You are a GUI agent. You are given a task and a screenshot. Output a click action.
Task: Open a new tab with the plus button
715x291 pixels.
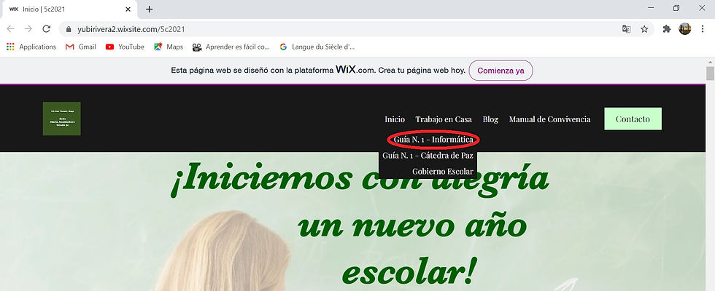pos(149,9)
